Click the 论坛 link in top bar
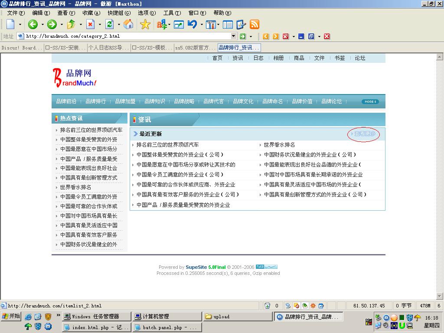444x333 pixels. 360,58
